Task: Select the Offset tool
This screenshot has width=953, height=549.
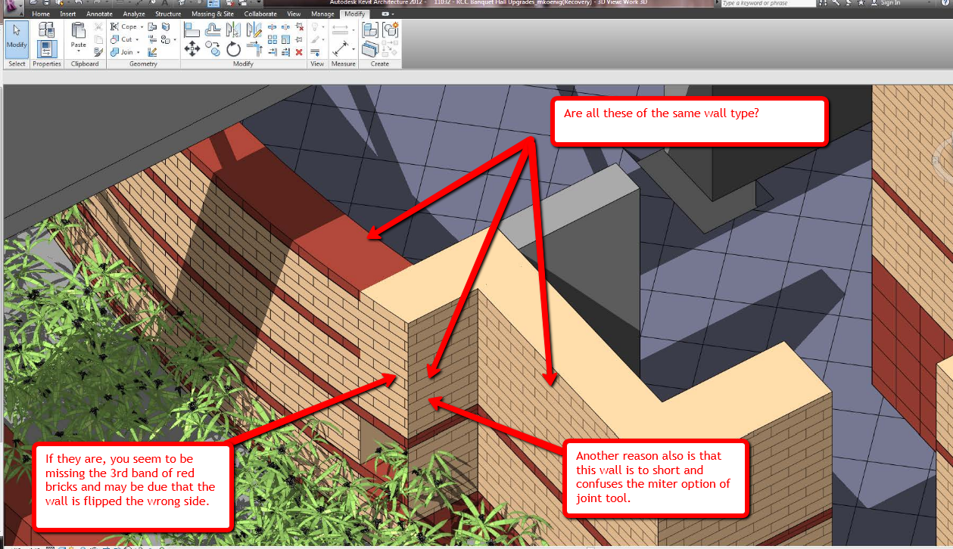Action: click(213, 29)
